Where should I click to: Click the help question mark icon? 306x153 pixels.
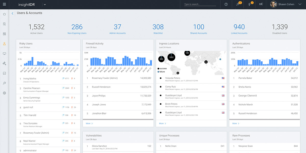pyautogui.click(x=226, y=4)
